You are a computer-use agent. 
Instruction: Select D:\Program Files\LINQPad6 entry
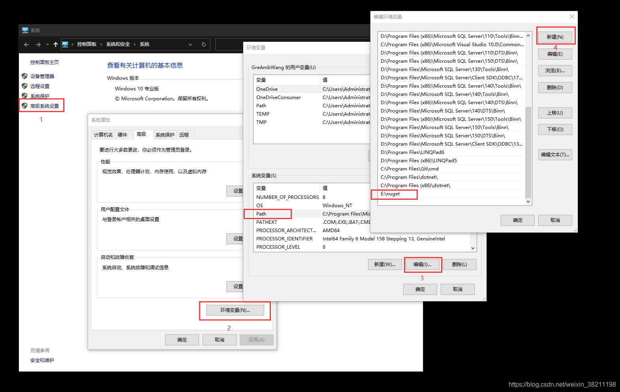coord(451,152)
